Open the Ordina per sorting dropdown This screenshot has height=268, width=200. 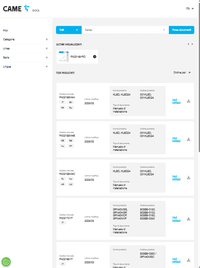[x=182, y=73]
